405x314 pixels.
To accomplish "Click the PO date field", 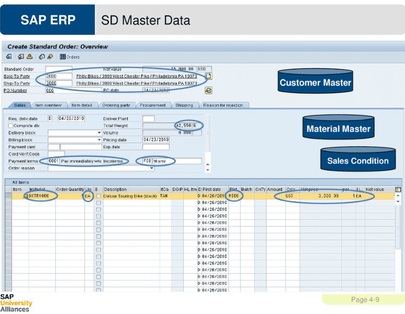I will tap(156, 90).
